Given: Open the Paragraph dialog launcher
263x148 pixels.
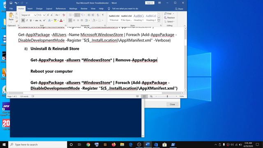Looking at the screenshot, I should point(105,25).
